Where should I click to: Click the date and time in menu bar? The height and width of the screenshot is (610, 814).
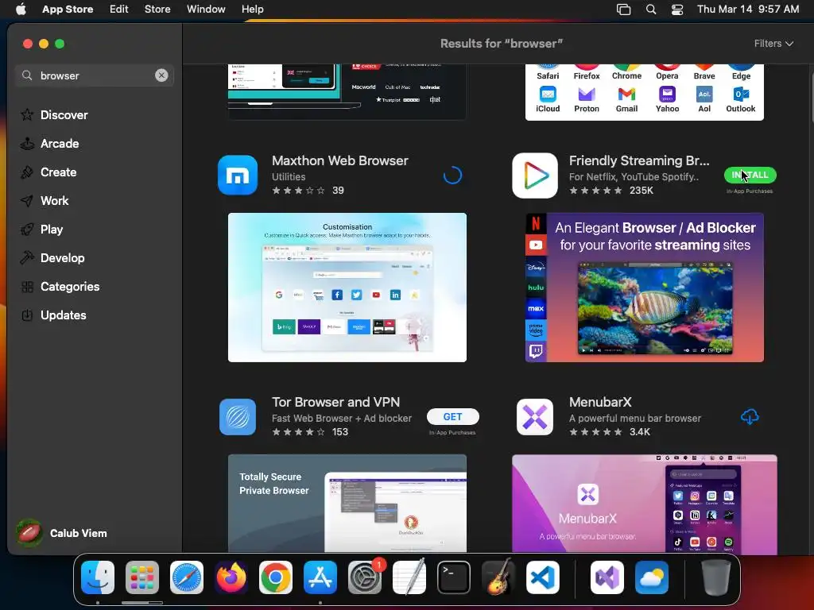click(x=748, y=10)
